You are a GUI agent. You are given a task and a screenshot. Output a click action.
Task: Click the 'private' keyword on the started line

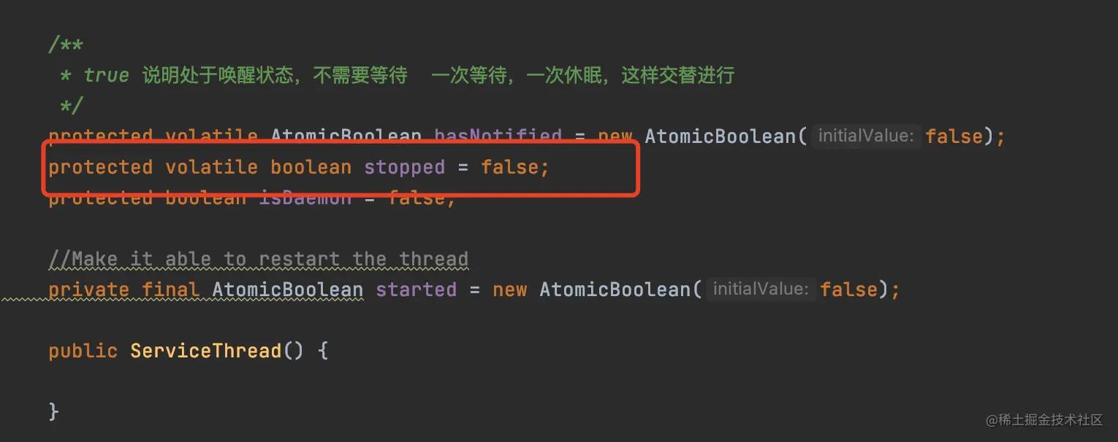pyautogui.click(x=89, y=290)
